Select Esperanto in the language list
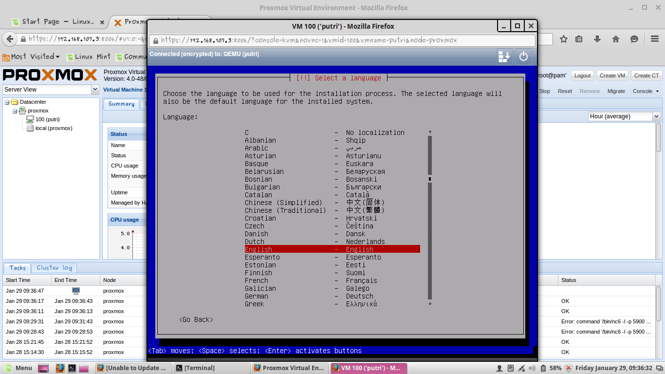This screenshot has height=374, width=665. click(x=332, y=257)
